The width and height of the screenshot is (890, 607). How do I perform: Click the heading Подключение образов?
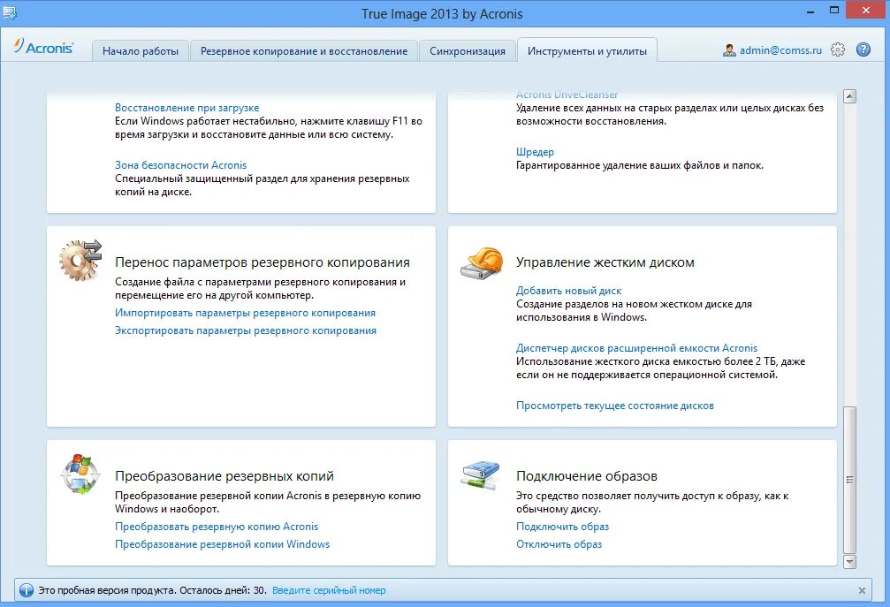tap(586, 476)
